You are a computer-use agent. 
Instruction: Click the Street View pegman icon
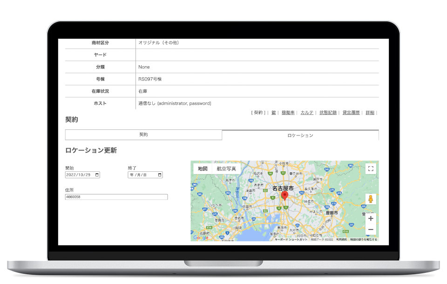point(371,199)
